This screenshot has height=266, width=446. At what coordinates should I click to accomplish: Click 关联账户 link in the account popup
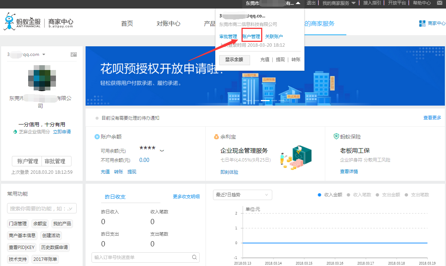274,37
